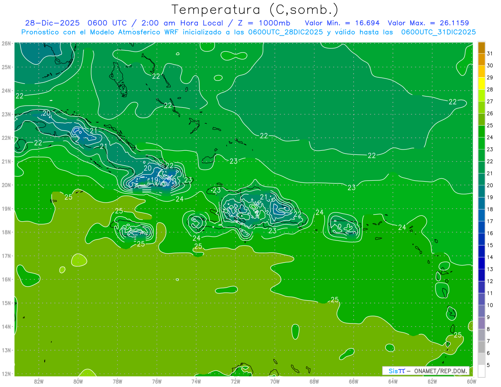501x387 pixels.
Task: Click the legend value '12'
Action: tap(490, 281)
